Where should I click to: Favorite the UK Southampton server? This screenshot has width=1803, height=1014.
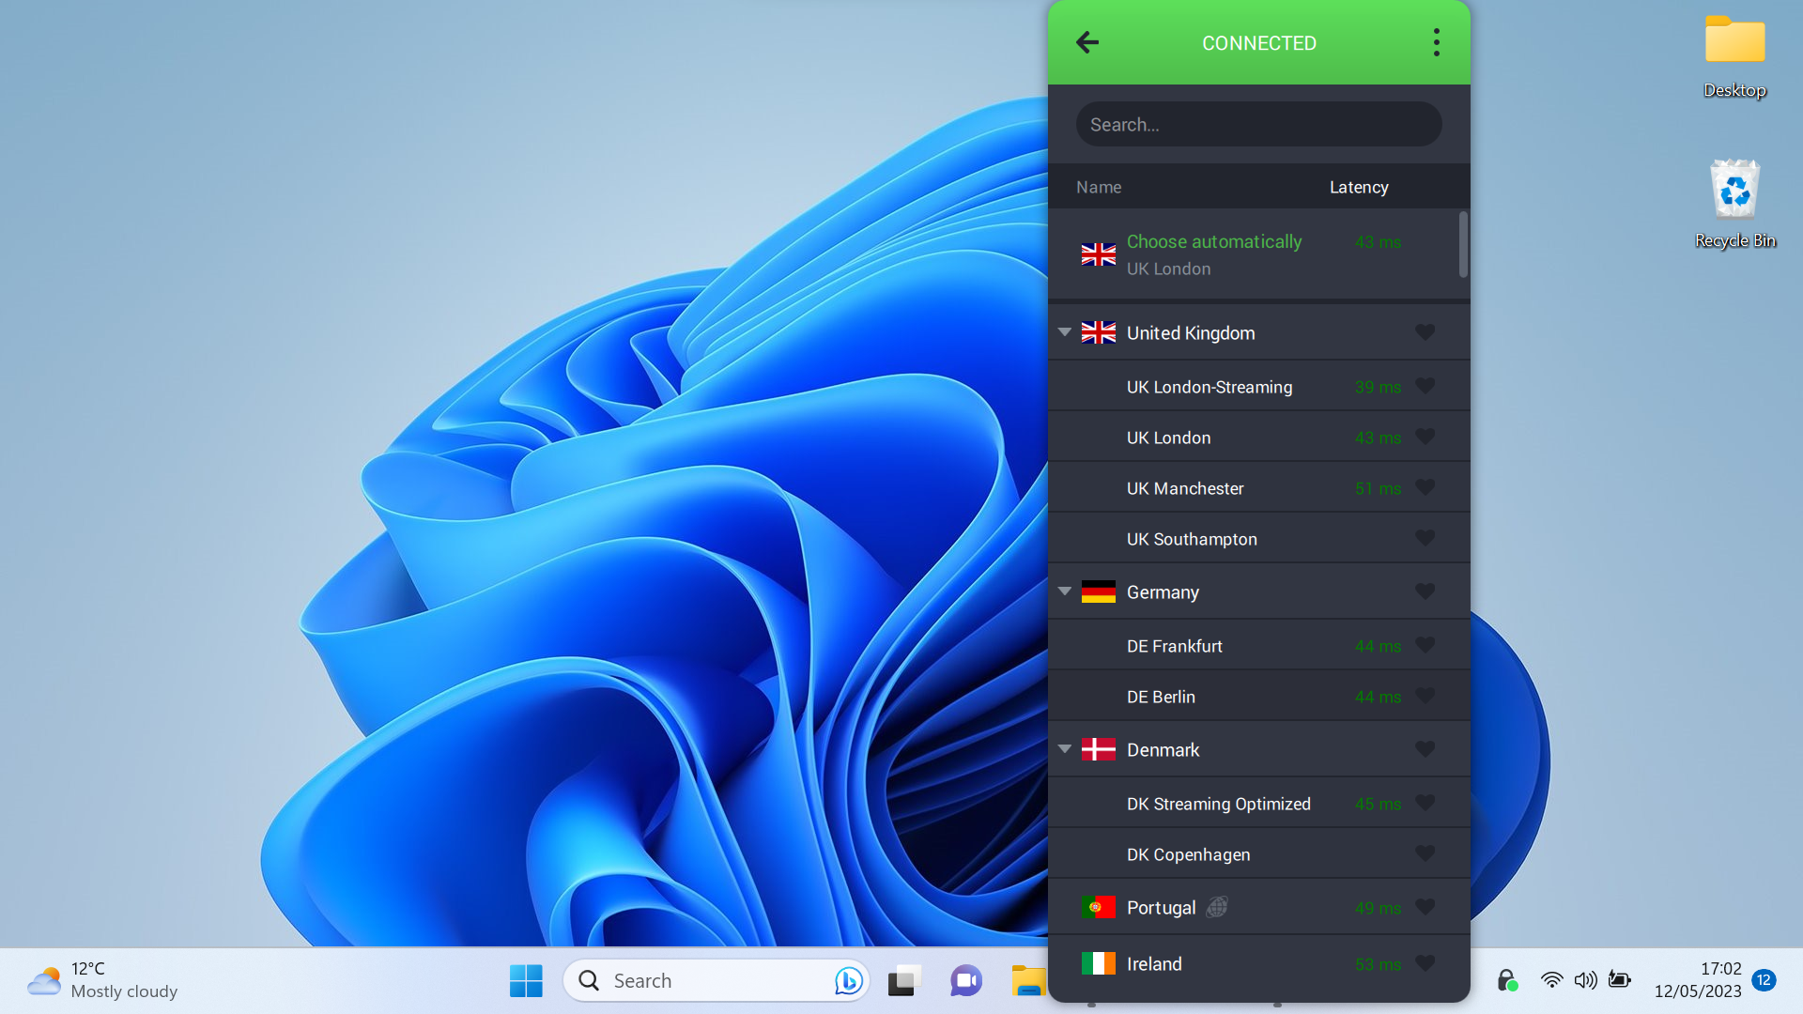click(1425, 538)
